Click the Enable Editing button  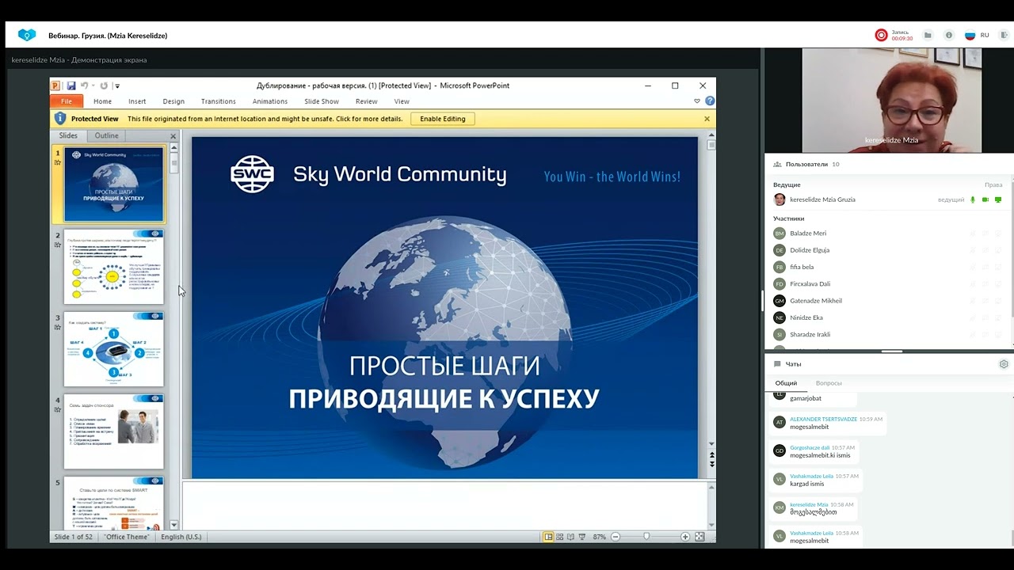pyautogui.click(x=443, y=119)
